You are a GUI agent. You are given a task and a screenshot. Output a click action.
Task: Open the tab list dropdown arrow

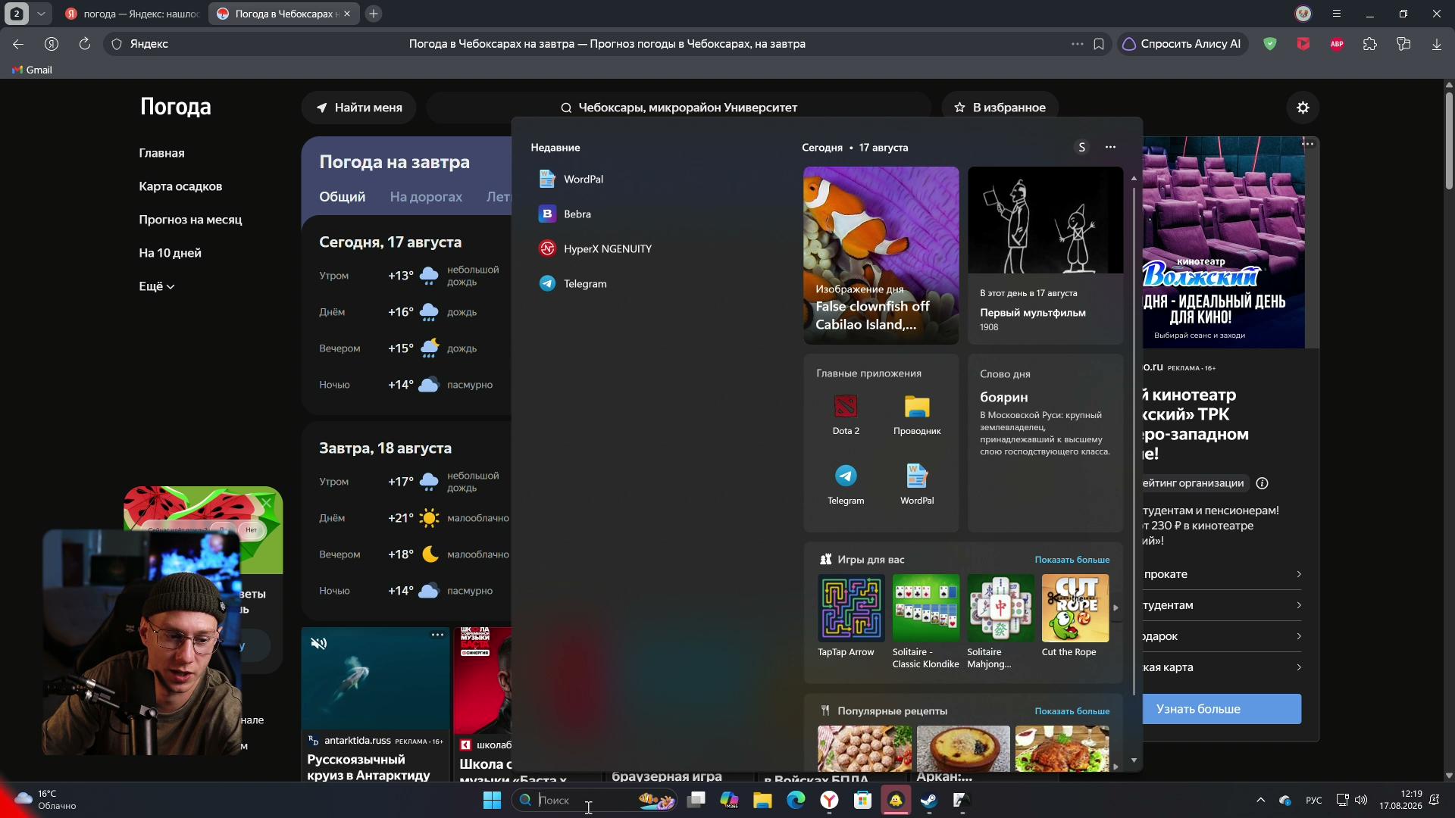41,14
